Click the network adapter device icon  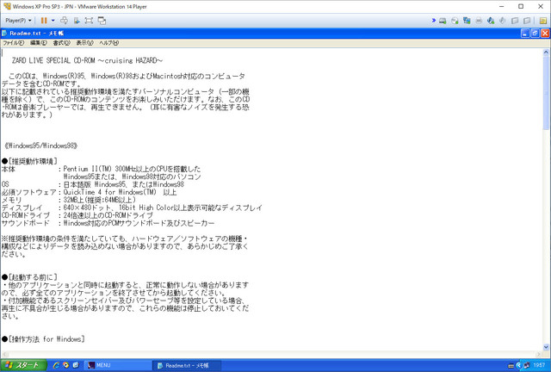[x=467, y=21]
